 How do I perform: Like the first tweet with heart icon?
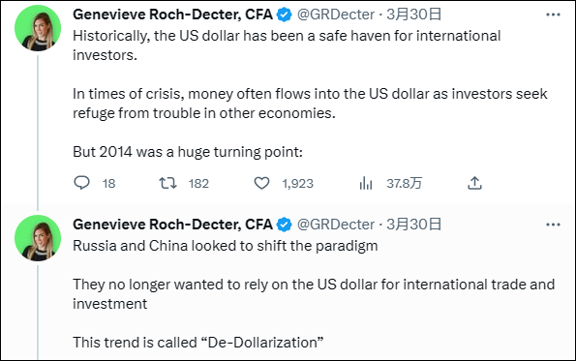tap(262, 183)
